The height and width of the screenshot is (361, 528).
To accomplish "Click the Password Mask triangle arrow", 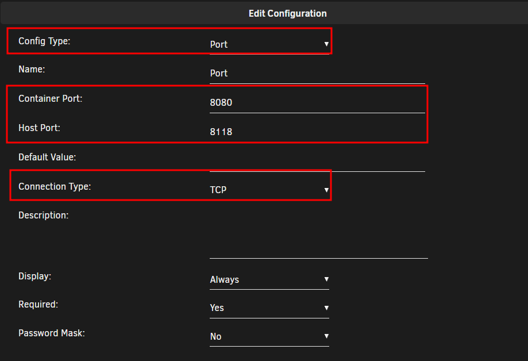I will coord(326,336).
